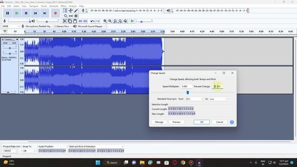The image size is (297, 167).
Task: Open File Explorer from the taskbar
Action: pos(142,163)
